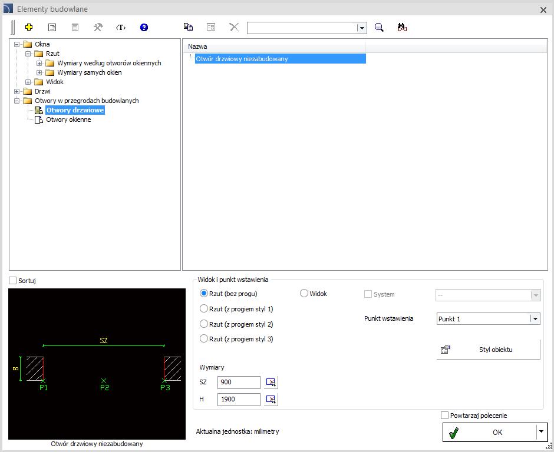Enable Powtarzaj polecenie checkbox
This screenshot has width=554, height=452.
point(444,416)
